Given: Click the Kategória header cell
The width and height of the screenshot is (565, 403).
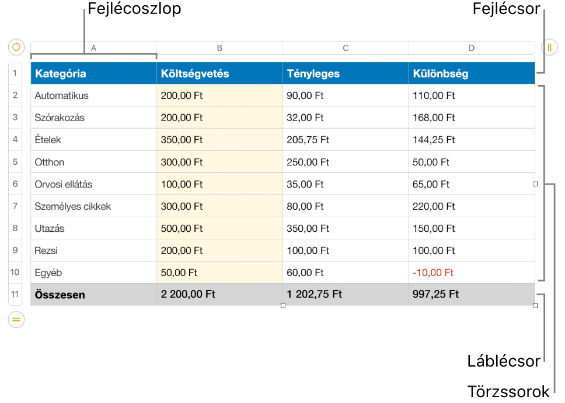Looking at the screenshot, I should pos(94,73).
